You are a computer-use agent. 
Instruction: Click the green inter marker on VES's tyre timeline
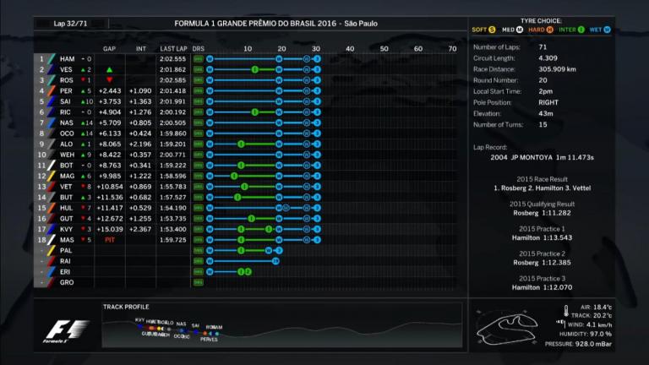click(255, 69)
